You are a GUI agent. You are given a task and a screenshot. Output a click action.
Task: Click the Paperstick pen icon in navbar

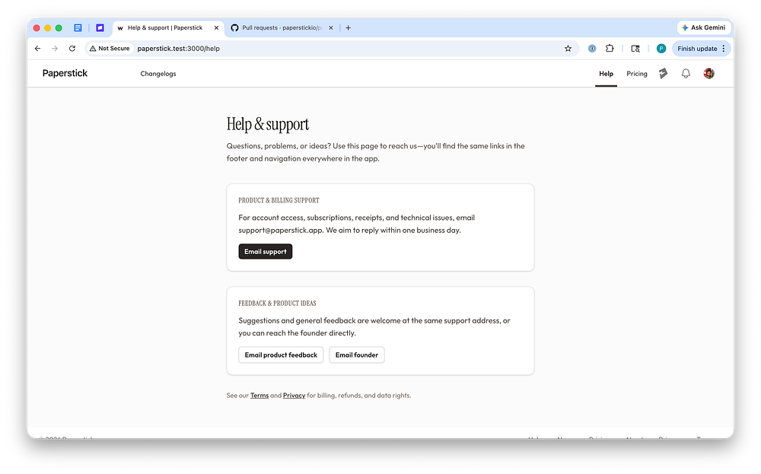tap(663, 73)
